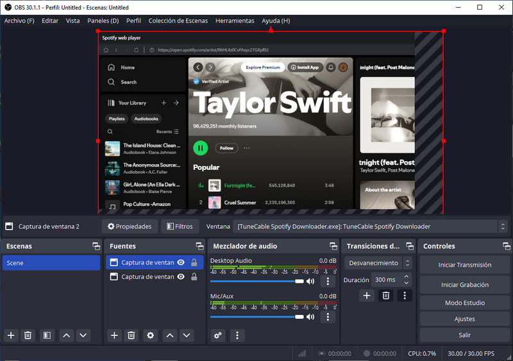The height and width of the screenshot is (361, 513).
Task: Click Cruel Summer track in preview
Action: pos(240,203)
